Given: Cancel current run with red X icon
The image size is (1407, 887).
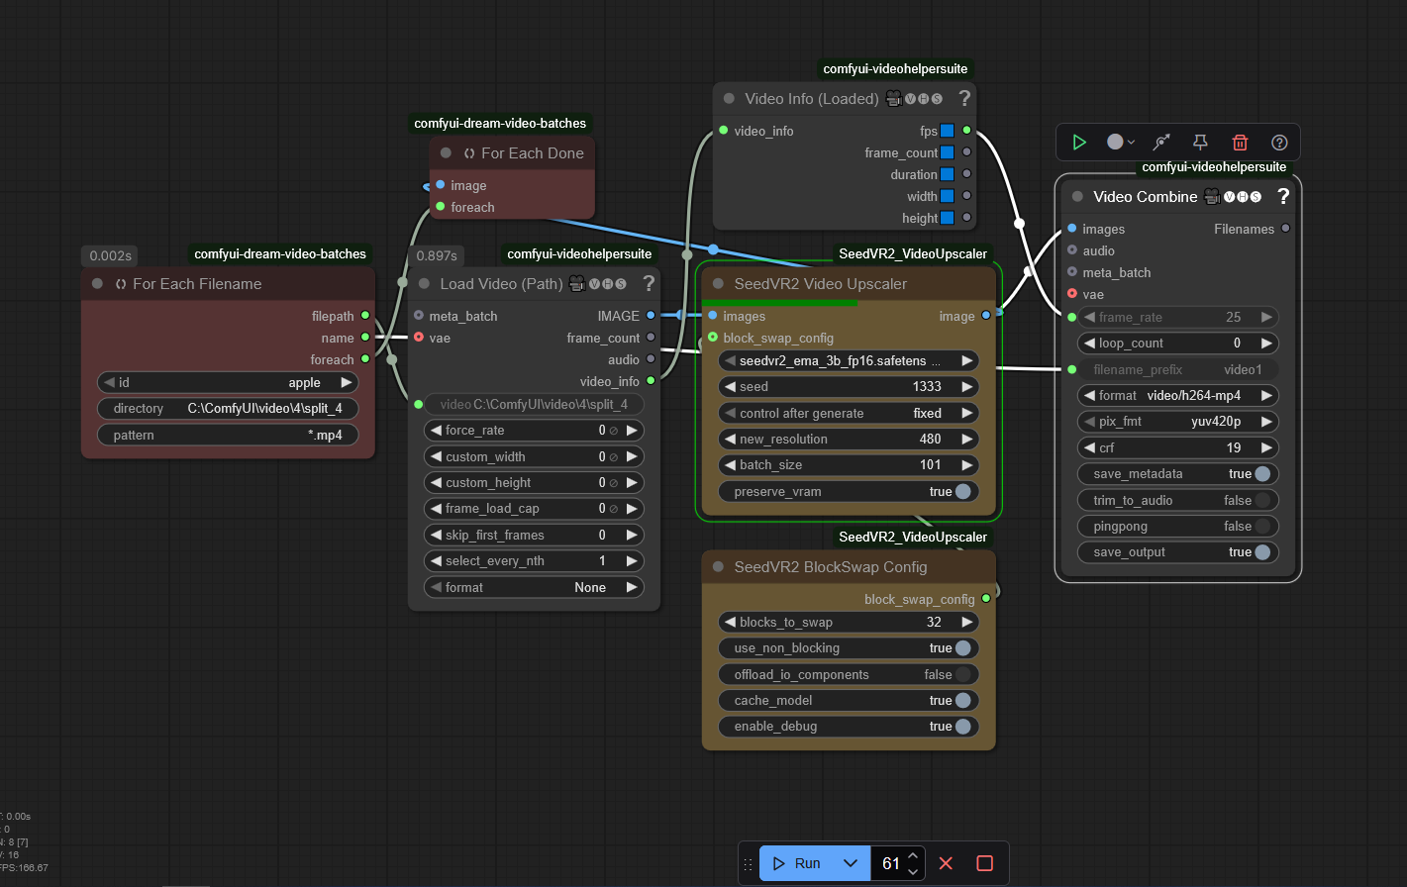Looking at the screenshot, I should (946, 863).
